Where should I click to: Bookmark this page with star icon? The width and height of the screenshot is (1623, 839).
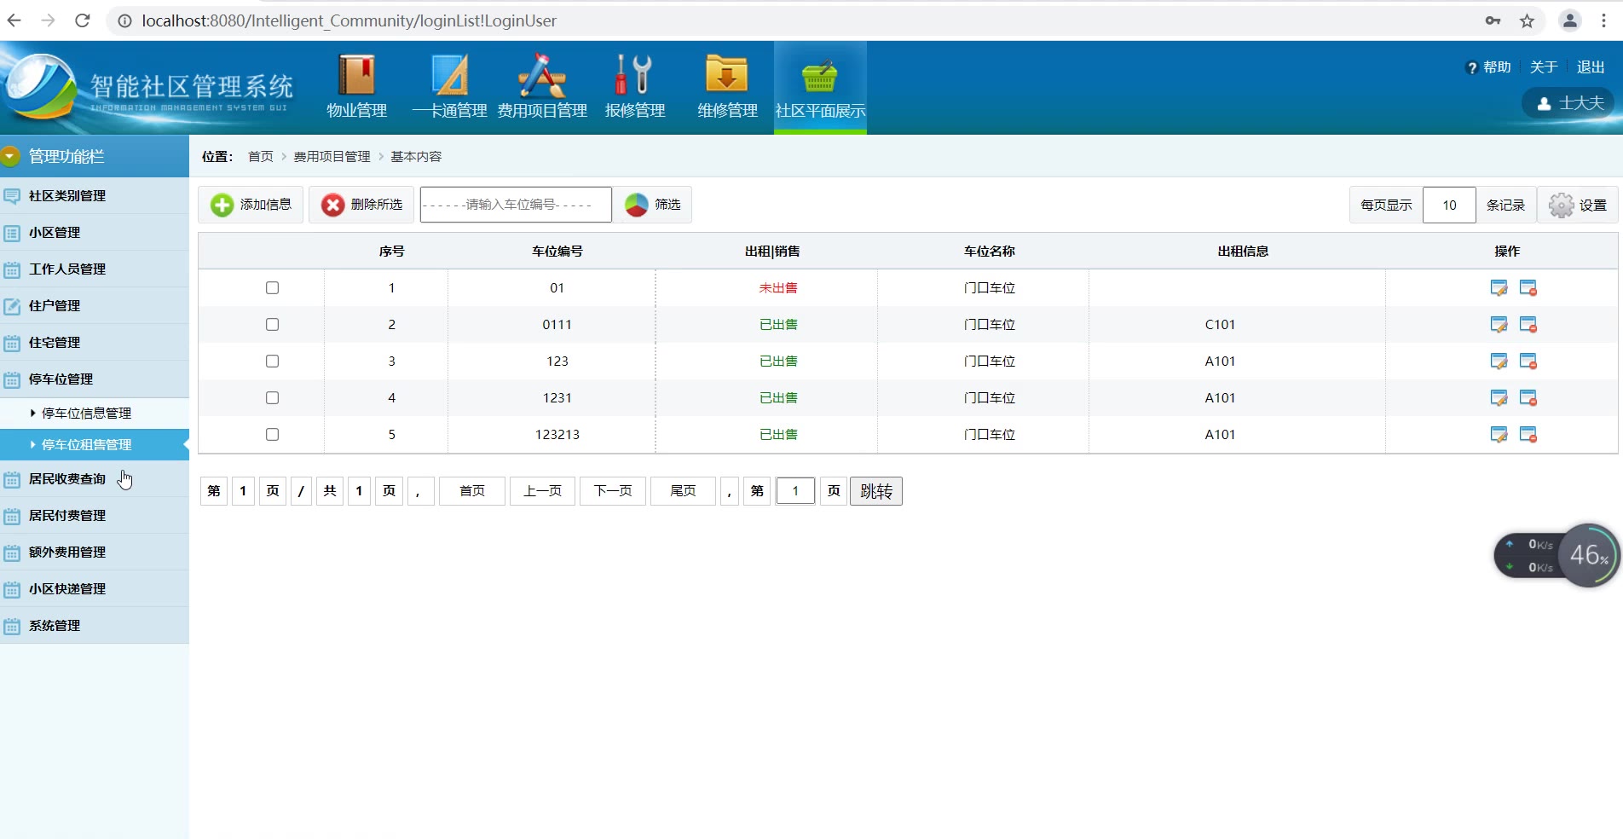(1527, 21)
